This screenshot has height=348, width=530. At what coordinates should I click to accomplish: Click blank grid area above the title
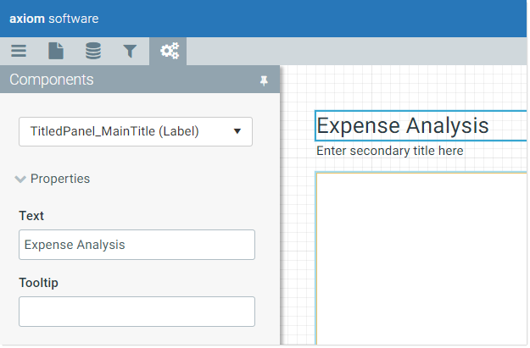coord(404,87)
